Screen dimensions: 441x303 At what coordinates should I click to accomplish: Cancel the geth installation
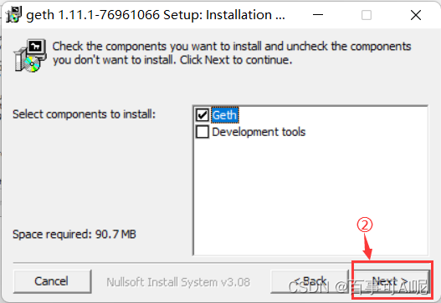(52, 281)
